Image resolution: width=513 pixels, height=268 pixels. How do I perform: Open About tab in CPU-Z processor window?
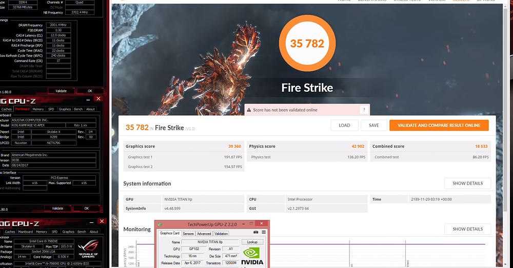coord(94,232)
